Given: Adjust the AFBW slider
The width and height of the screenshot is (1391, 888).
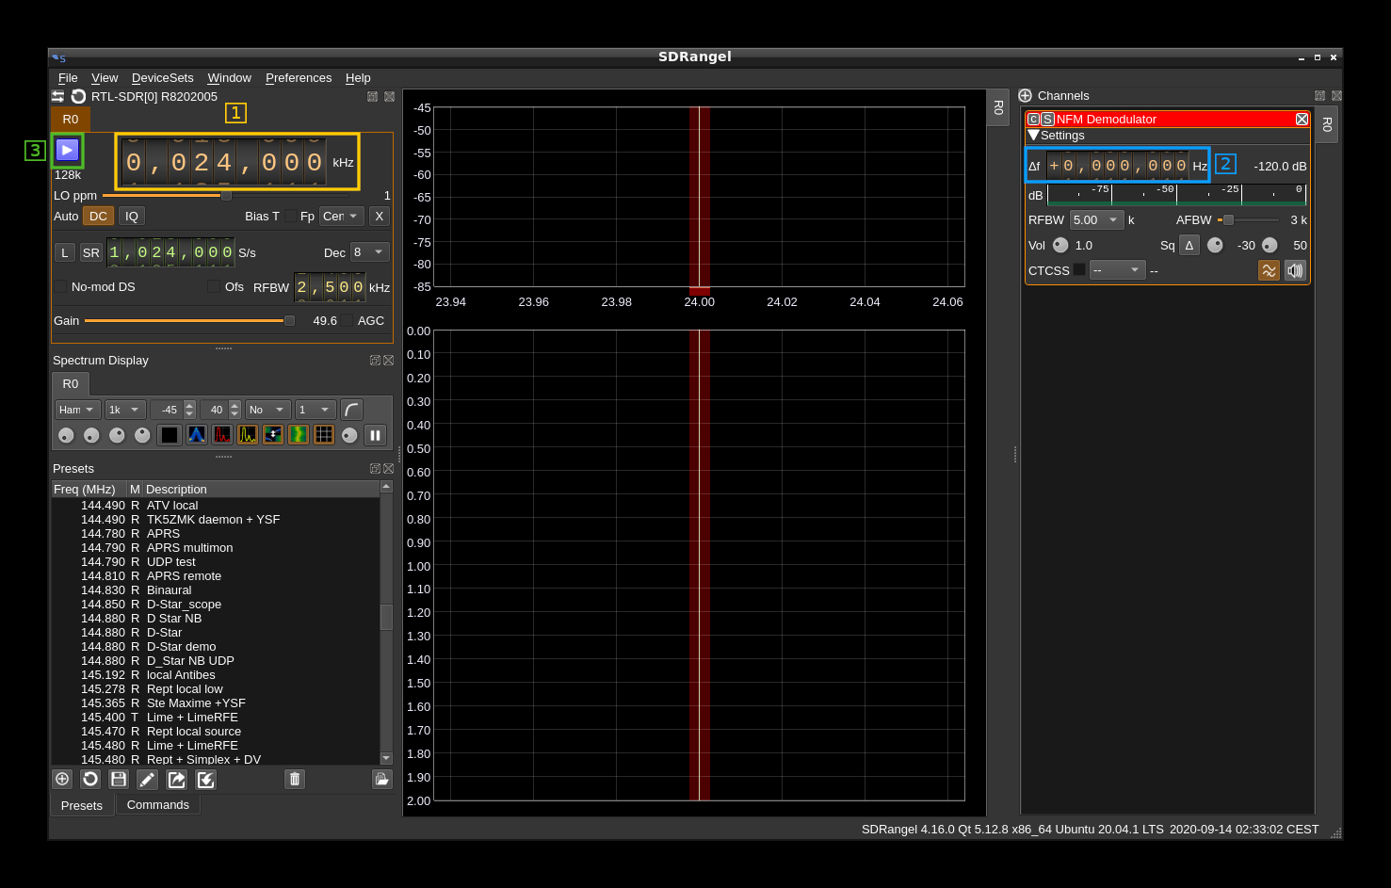Looking at the screenshot, I should click(x=1248, y=219).
